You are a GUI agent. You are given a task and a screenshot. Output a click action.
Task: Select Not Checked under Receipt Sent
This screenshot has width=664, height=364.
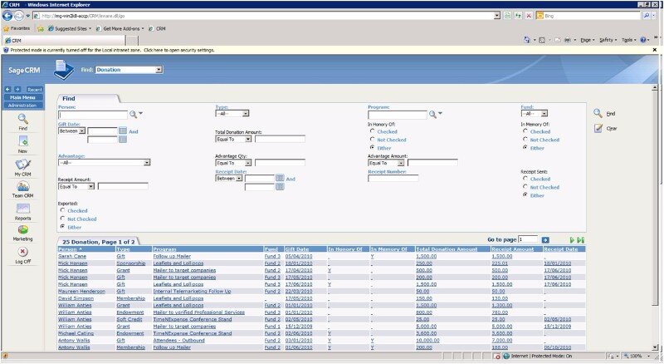point(525,187)
